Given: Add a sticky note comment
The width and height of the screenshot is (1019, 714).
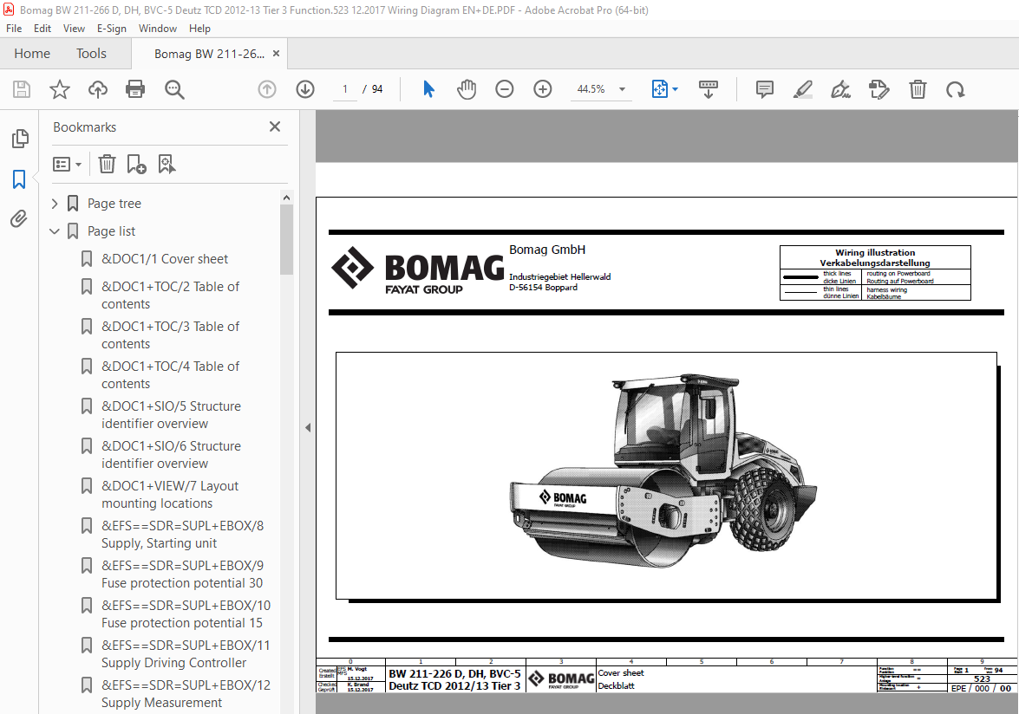Looking at the screenshot, I should point(765,89).
